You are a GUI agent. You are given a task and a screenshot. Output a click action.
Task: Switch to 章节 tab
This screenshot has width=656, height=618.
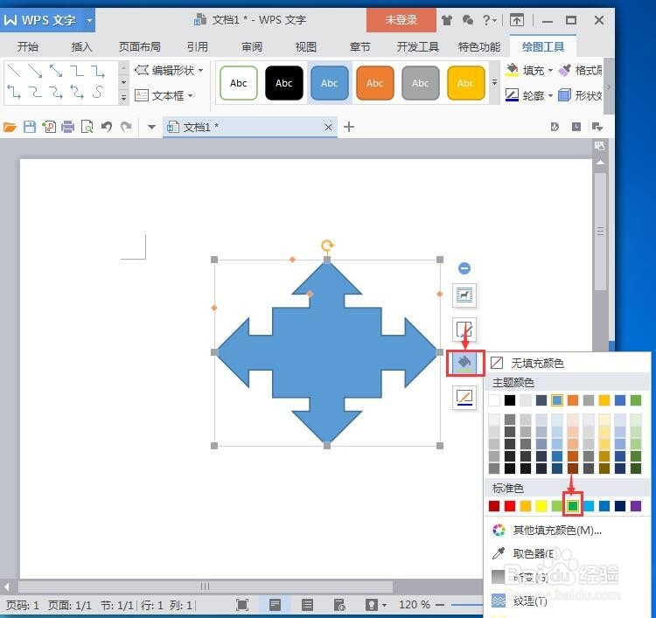359,47
